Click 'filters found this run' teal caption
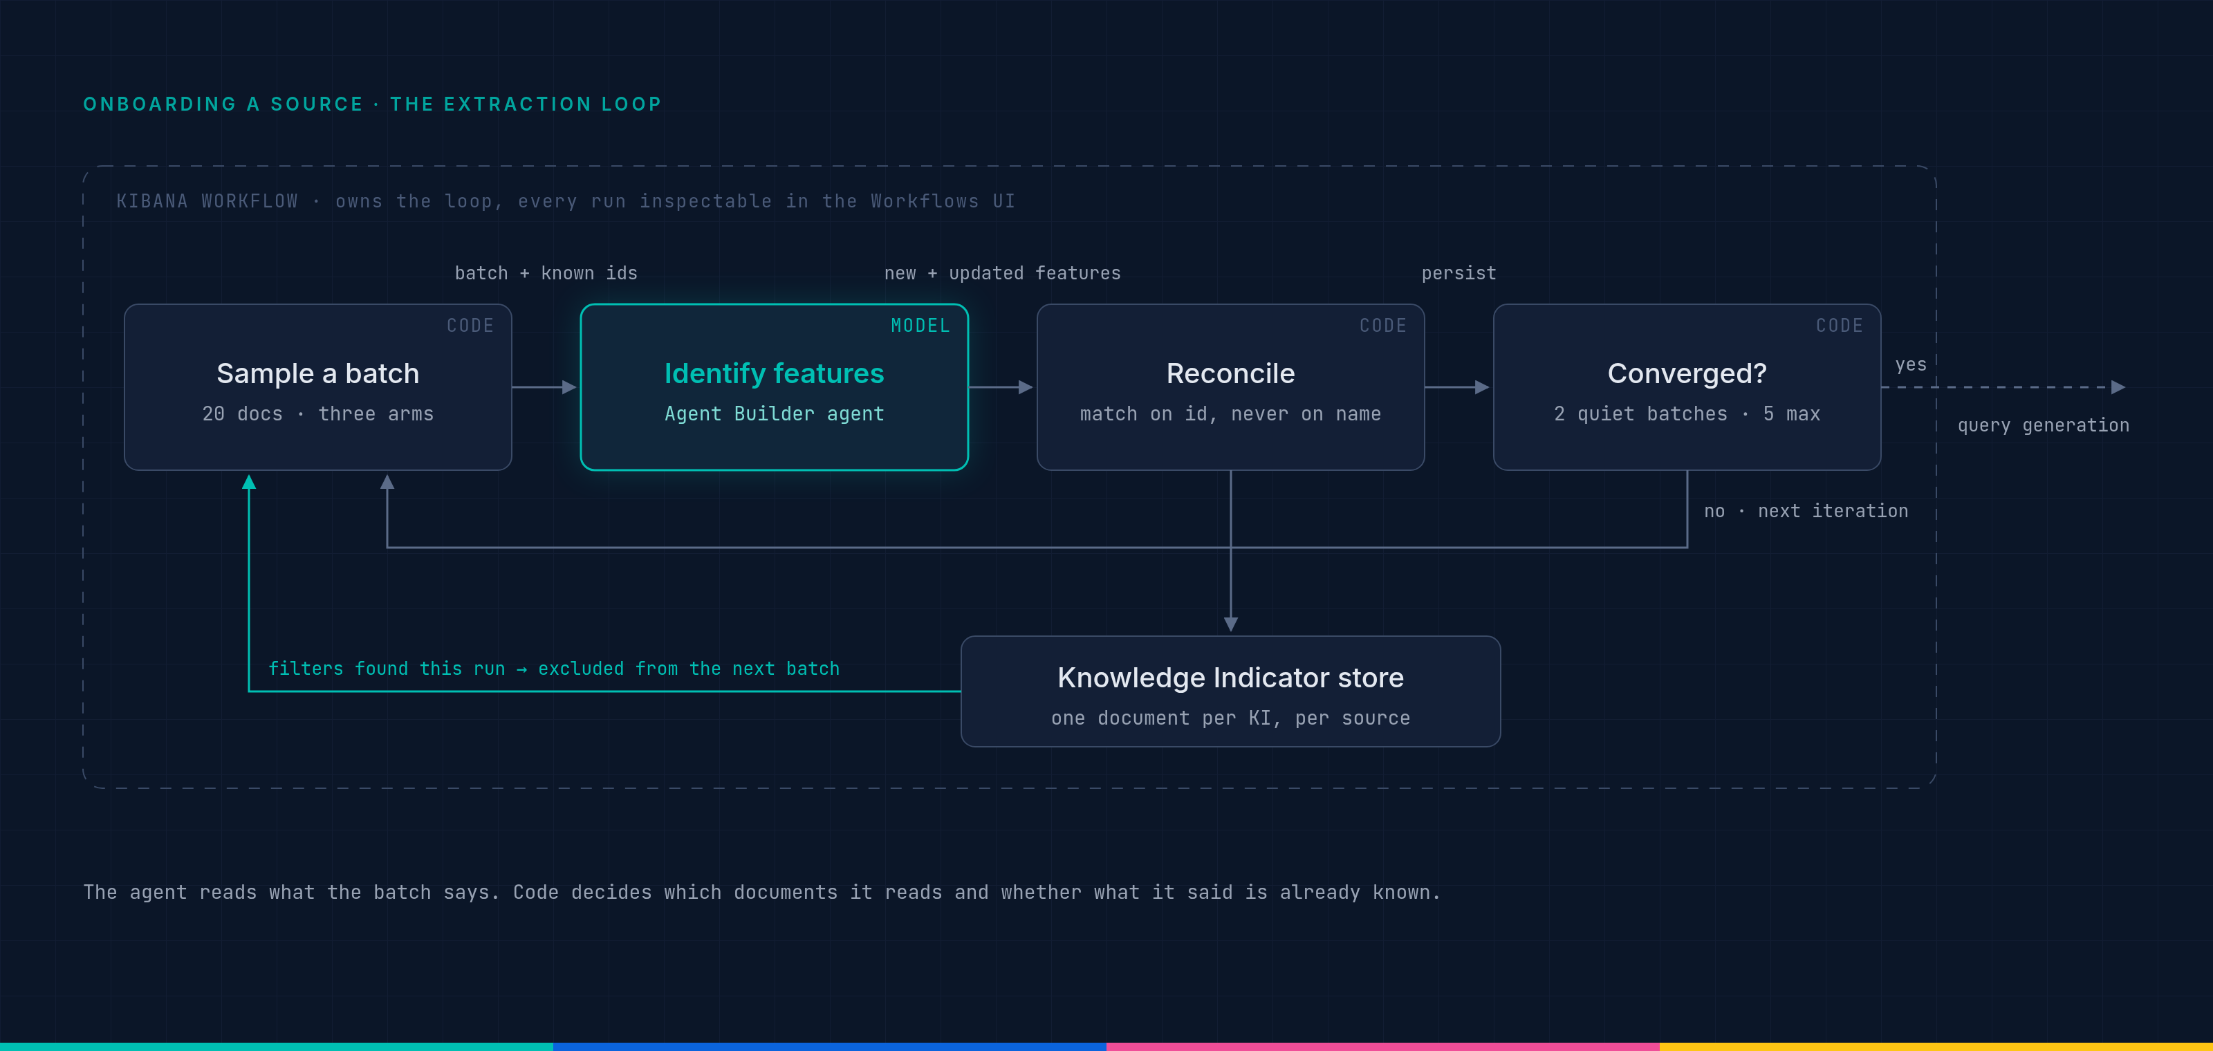This screenshot has width=2213, height=1051. tap(554, 669)
